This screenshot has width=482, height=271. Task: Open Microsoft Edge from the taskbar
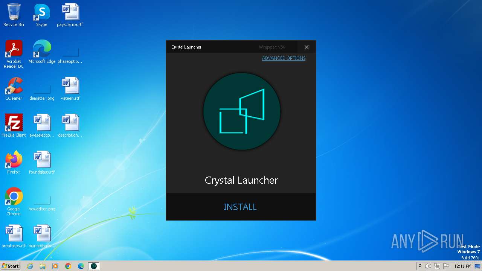point(81,266)
